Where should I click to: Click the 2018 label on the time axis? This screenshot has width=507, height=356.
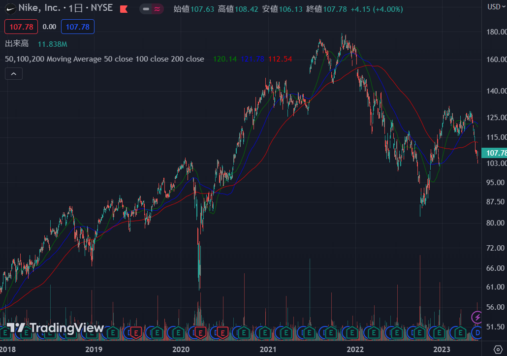[8, 349]
